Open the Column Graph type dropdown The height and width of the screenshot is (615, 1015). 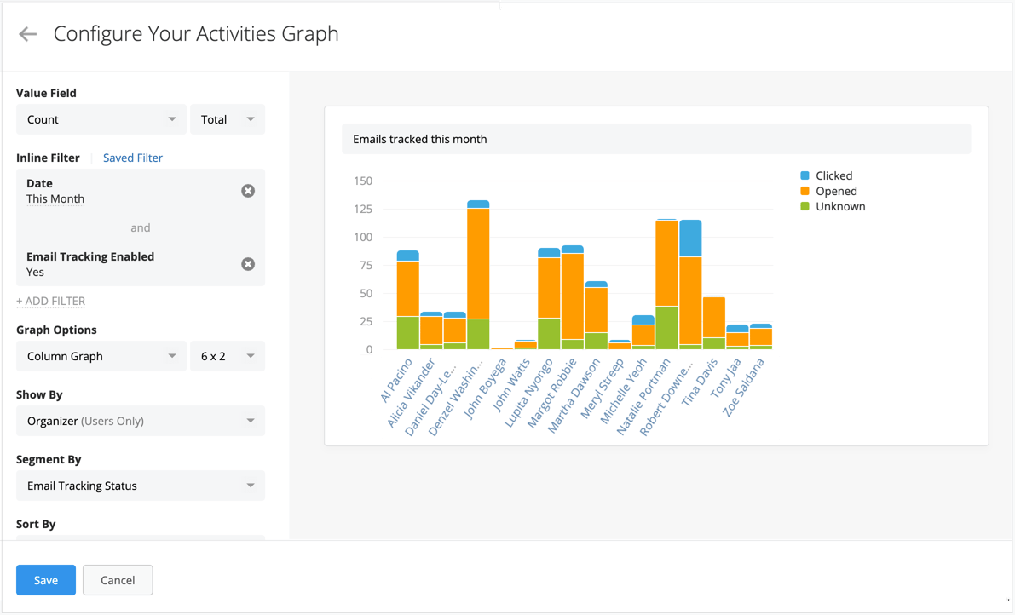pyautogui.click(x=101, y=356)
